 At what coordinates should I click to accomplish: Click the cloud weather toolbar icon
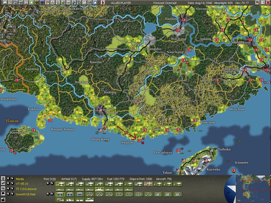pos(95,3)
